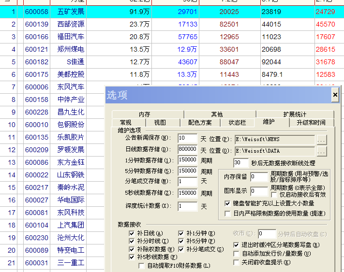Image resolution: width=344 pixels, height=272 pixels.
Task: Select stock code 600209 罗顿发展
Action: pyautogui.click(x=37, y=150)
